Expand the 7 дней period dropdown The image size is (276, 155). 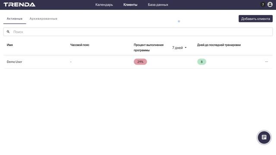[179, 48]
